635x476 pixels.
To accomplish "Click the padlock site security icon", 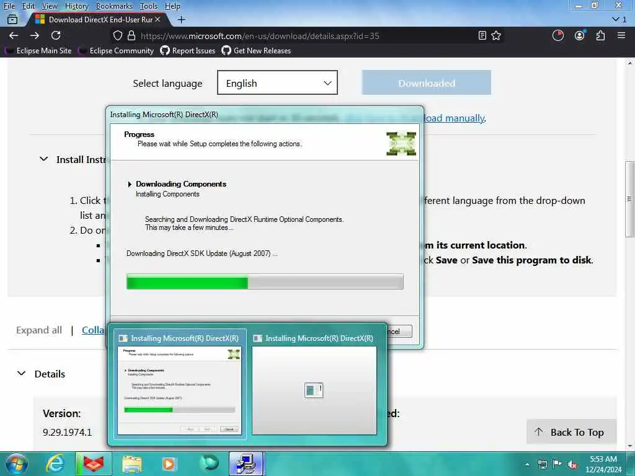I will [131, 35].
